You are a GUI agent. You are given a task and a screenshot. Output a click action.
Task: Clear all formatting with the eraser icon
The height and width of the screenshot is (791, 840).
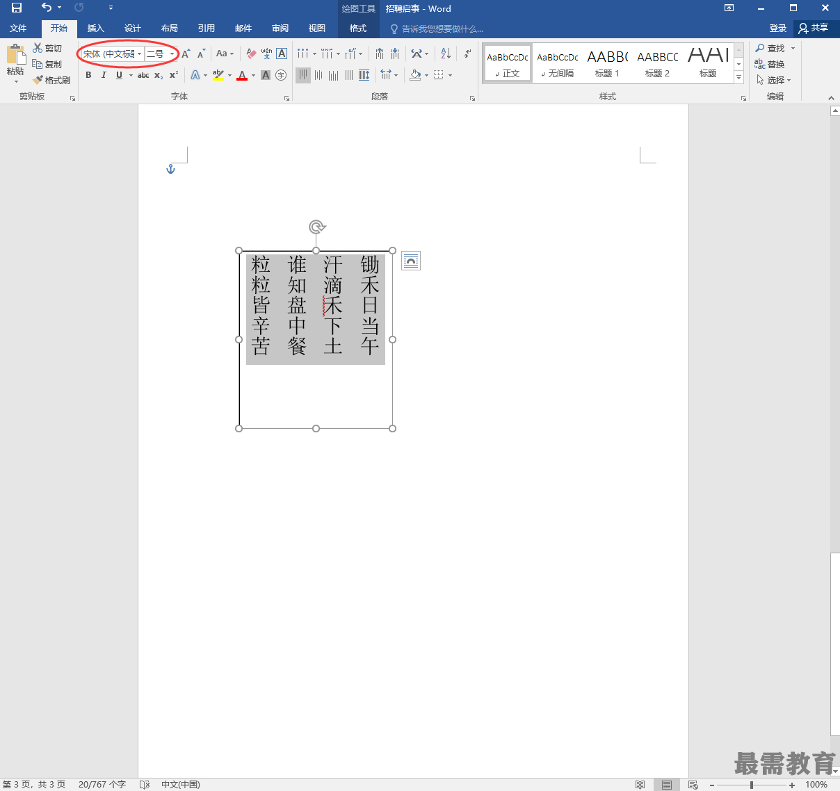point(251,54)
